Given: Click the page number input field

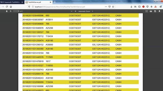Looking at the screenshot, I should click(x=16, y=11).
